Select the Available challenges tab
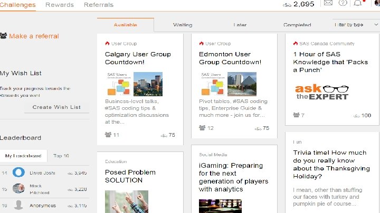This screenshot has width=380, height=213. [x=125, y=25]
